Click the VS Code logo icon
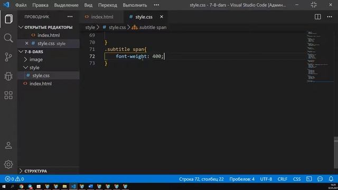 coord(6,5)
